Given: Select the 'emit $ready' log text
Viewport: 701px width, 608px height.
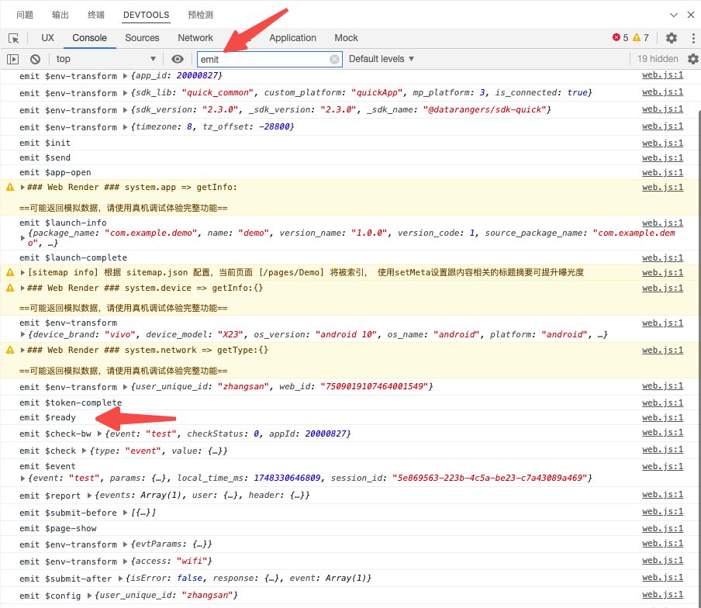Looking at the screenshot, I should [48, 417].
